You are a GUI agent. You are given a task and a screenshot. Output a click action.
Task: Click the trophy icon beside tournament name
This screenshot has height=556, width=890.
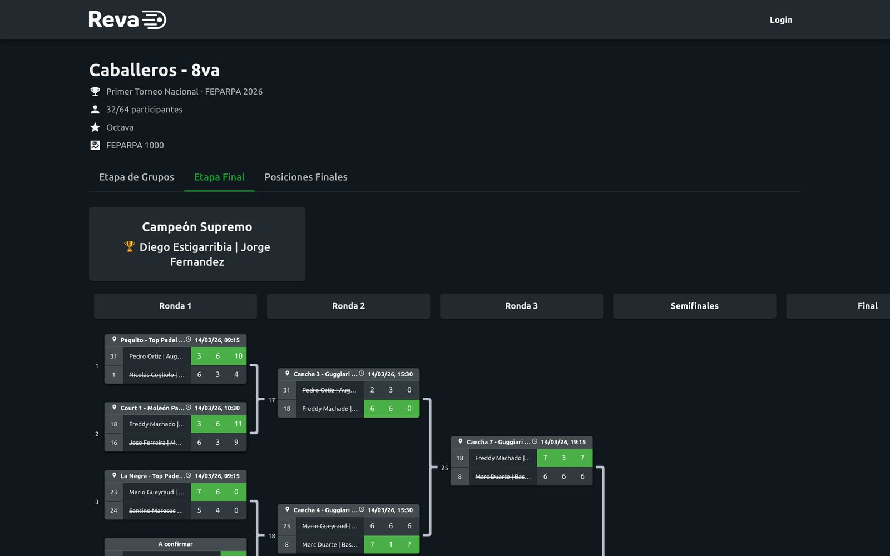point(95,92)
